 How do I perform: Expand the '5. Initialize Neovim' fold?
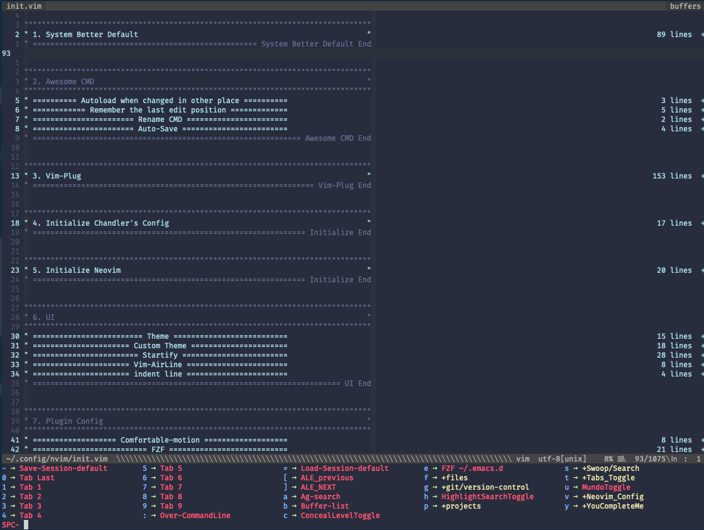[x=77, y=270]
